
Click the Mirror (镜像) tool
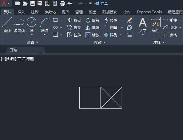coord(93,28)
